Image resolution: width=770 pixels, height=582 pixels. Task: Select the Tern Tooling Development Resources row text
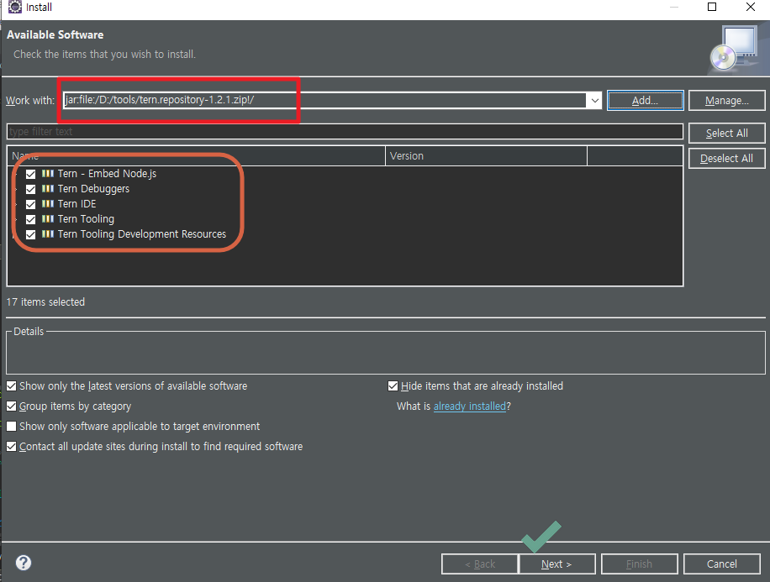point(142,234)
